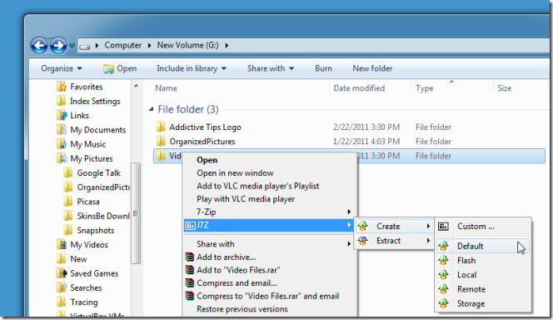Open the Share with toolbar dropdown

[271, 68]
